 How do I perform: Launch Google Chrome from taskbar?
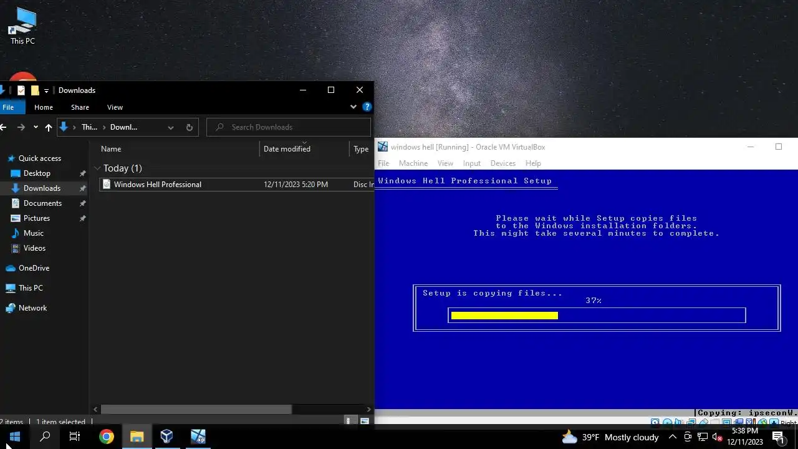[107, 437]
